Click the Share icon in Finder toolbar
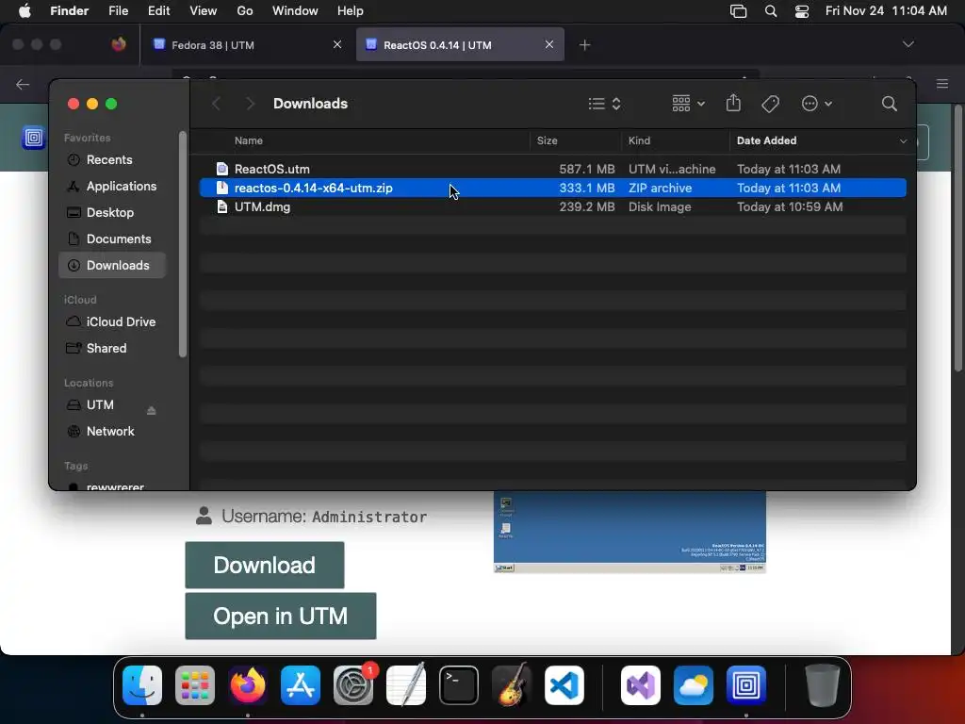 [733, 103]
